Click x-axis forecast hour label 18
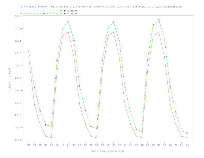The height and width of the screenshot is (158, 204). [x=63, y=145]
